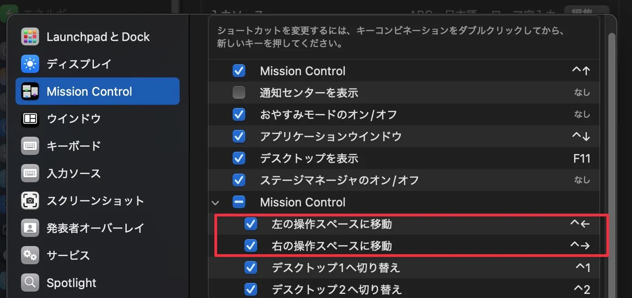Viewport: 632px width, 298px height.
Task: Click the 発表者オーバーレイ person icon
Action: click(x=30, y=228)
